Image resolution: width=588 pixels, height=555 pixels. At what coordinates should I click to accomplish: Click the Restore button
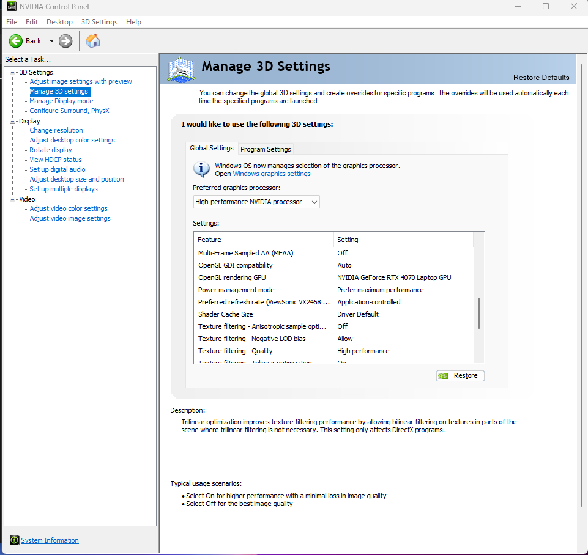(x=460, y=376)
